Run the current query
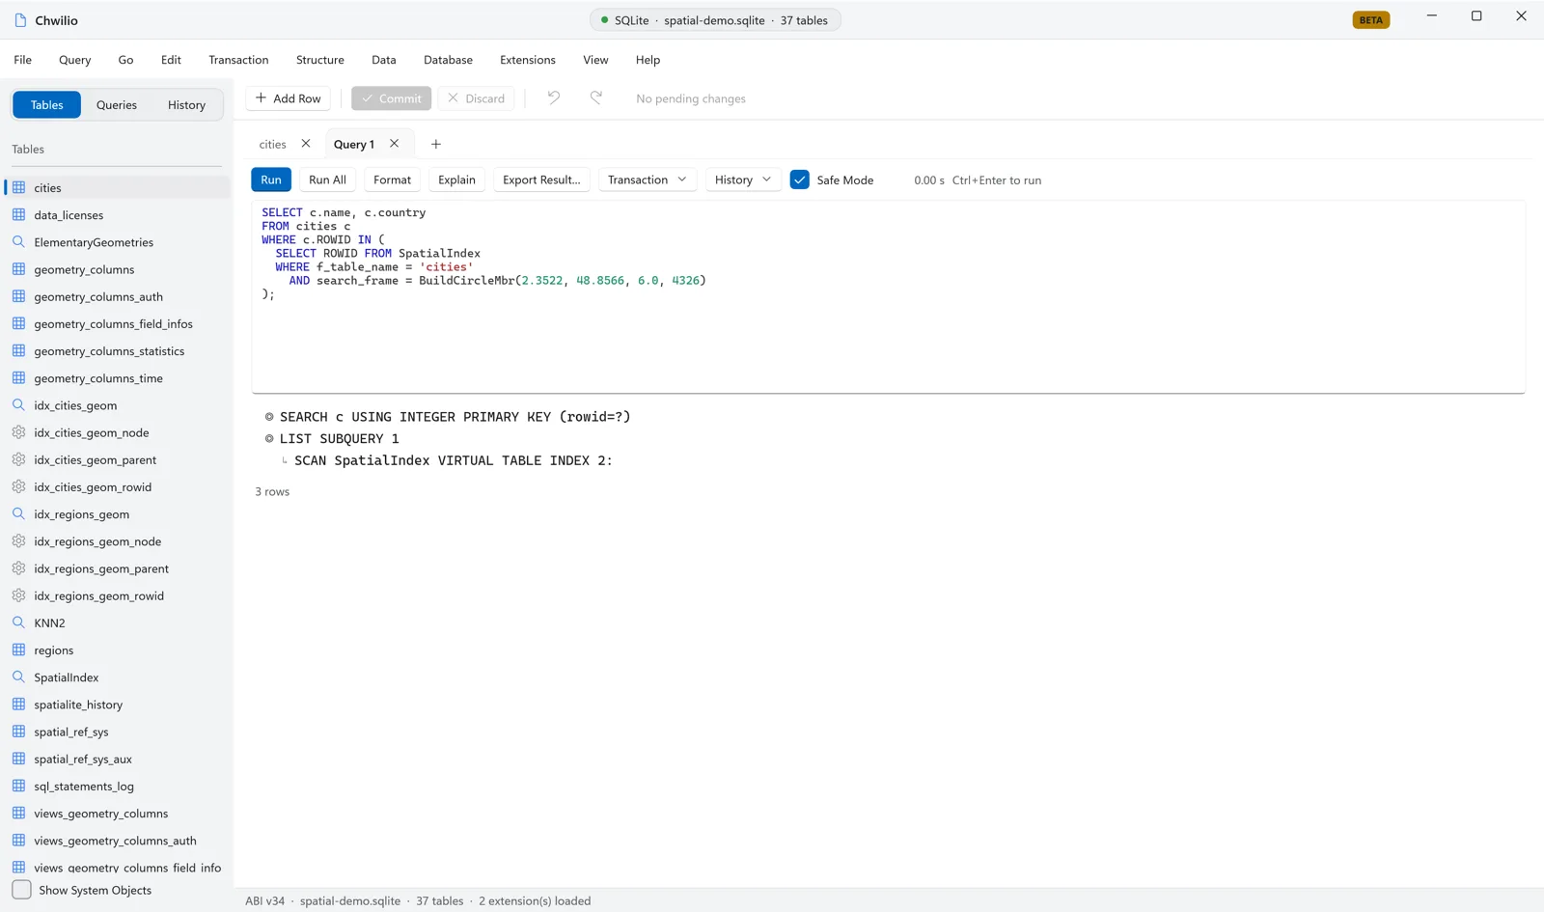The image size is (1544, 912). pos(271,180)
